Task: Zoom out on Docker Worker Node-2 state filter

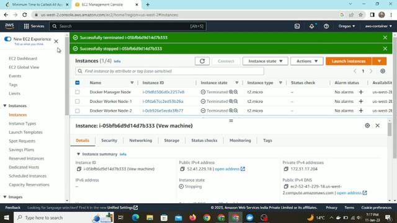Action: click(x=236, y=111)
